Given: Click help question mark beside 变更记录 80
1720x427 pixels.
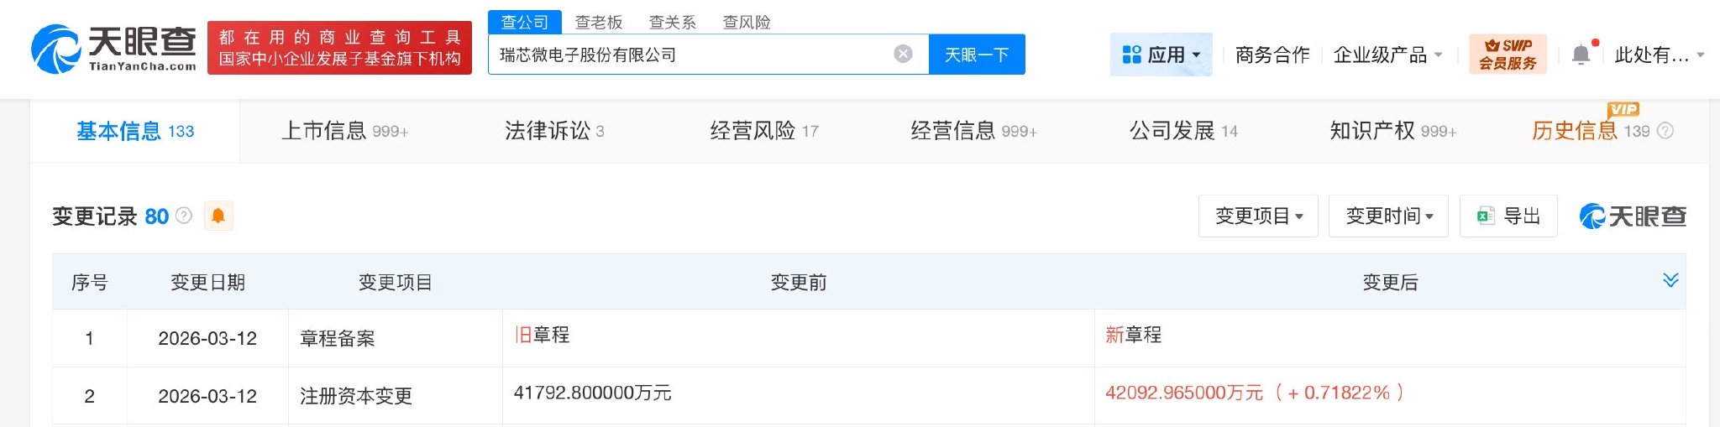Looking at the screenshot, I should (x=184, y=216).
